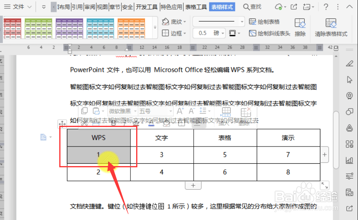Click the 清除表格样式 button
The height and width of the screenshot is (220, 358).
(331, 28)
